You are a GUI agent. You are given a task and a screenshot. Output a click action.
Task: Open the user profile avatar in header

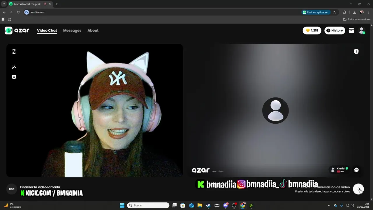tap(362, 30)
